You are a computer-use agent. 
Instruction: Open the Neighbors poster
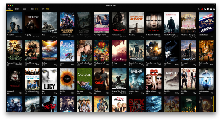[189, 79]
